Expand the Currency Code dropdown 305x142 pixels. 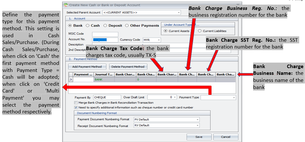click(x=159, y=40)
